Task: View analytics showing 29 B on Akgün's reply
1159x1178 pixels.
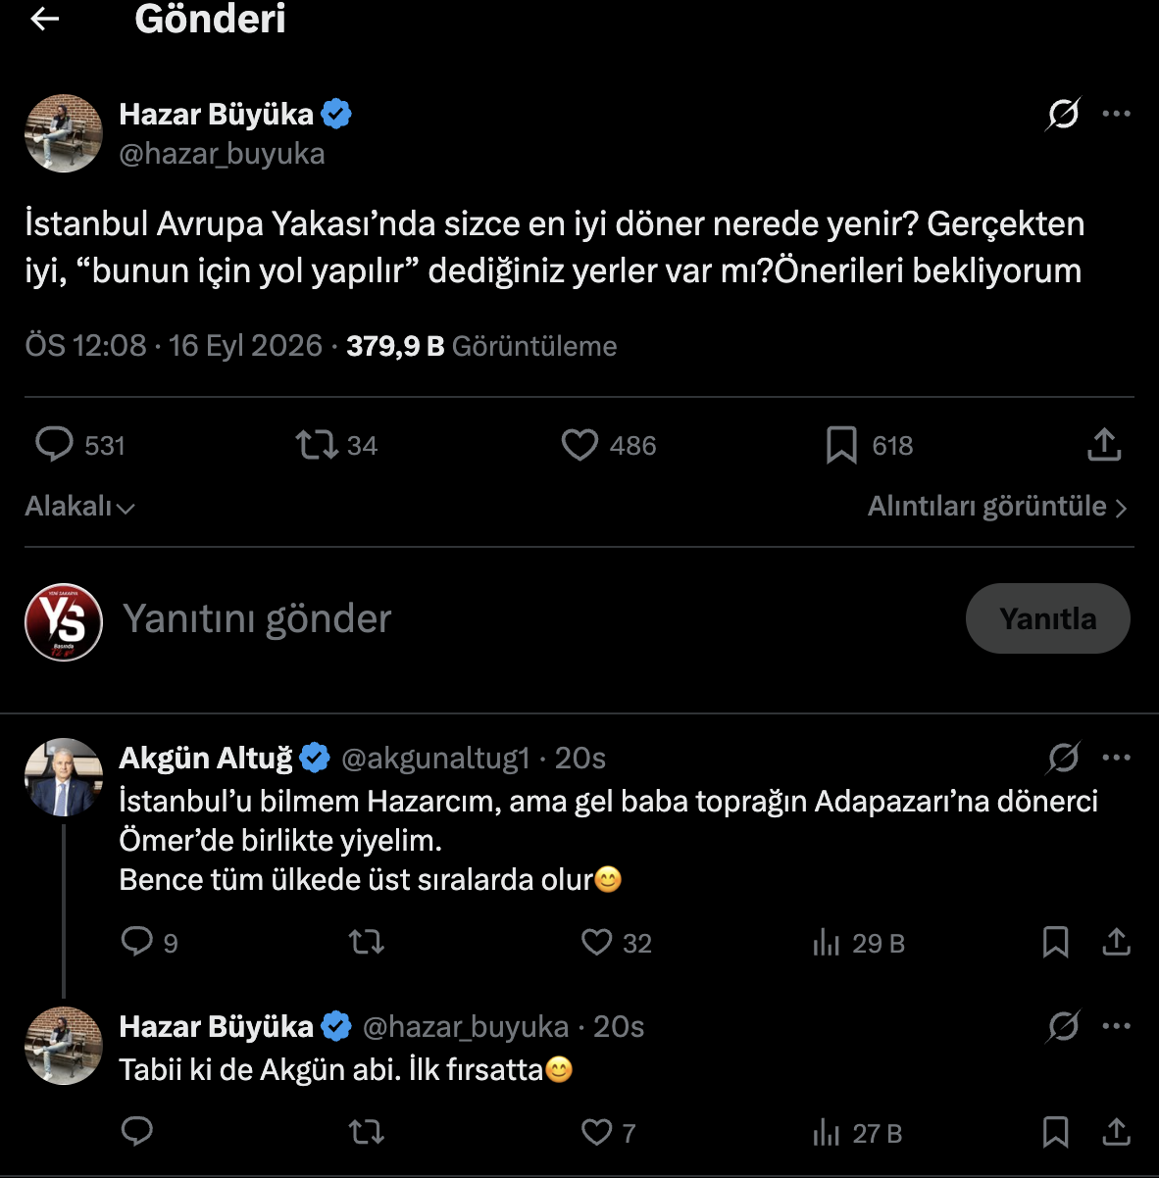Action: click(858, 943)
